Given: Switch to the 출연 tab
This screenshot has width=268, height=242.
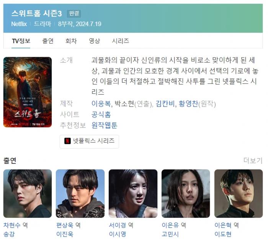Looking at the screenshot, I should tap(48, 41).
